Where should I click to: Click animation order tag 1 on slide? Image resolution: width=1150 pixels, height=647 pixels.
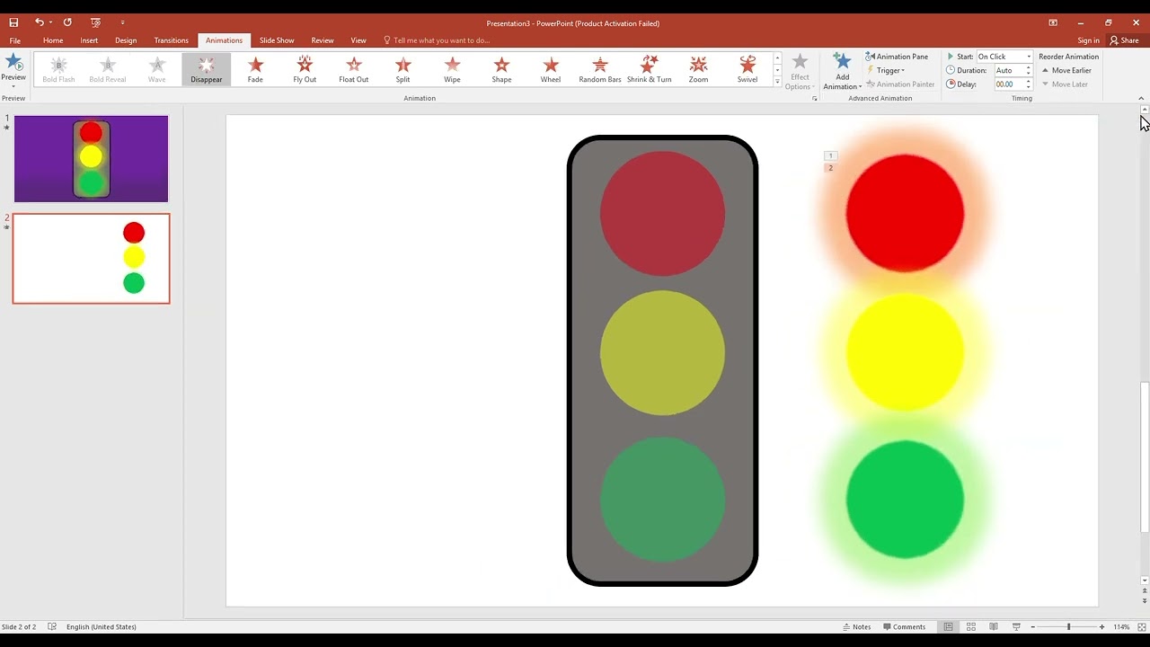coord(830,155)
